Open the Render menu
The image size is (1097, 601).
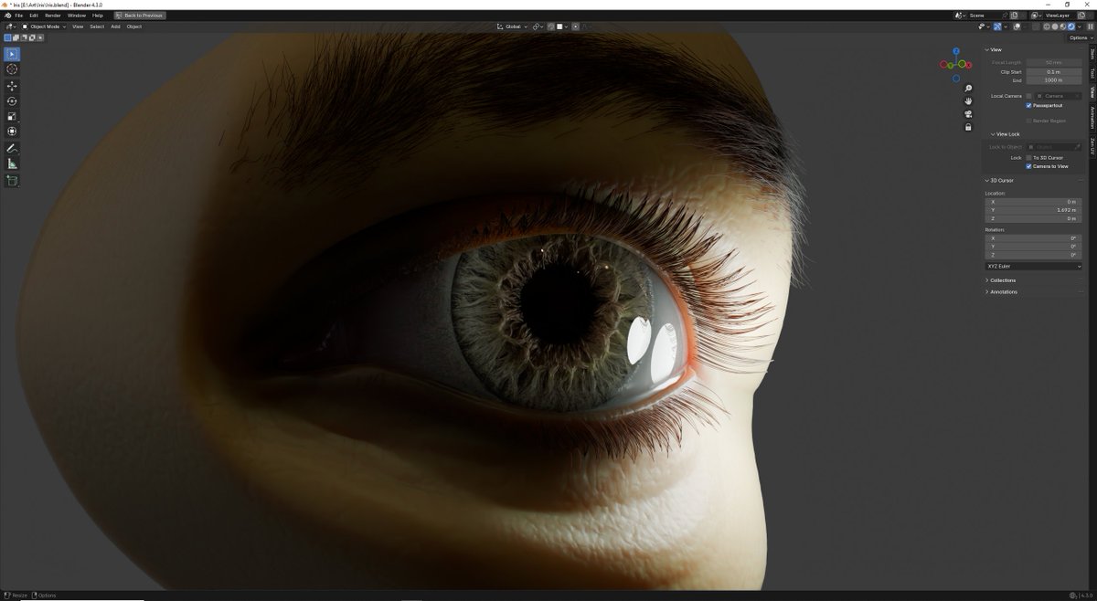51,16
